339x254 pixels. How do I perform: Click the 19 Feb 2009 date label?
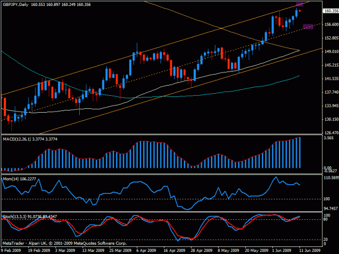click(x=39, y=250)
